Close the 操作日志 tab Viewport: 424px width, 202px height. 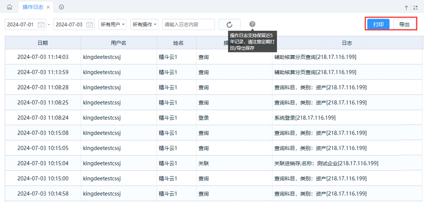pos(48,7)
